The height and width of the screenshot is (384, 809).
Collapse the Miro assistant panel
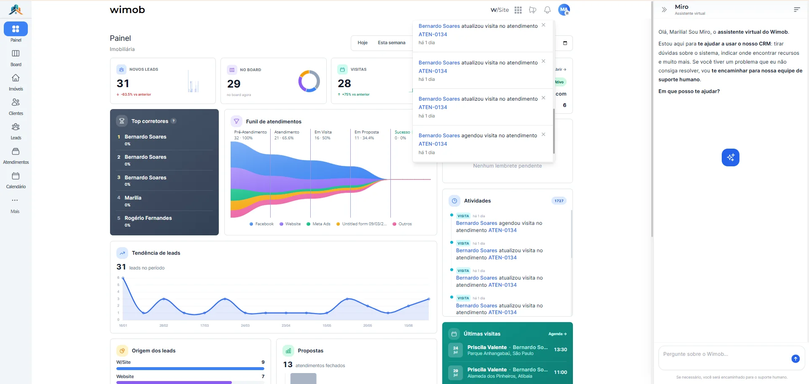(x=664, y=10)
